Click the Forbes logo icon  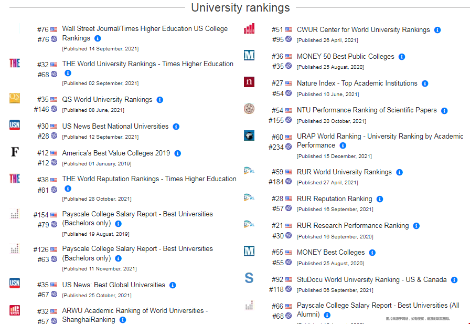15,152
